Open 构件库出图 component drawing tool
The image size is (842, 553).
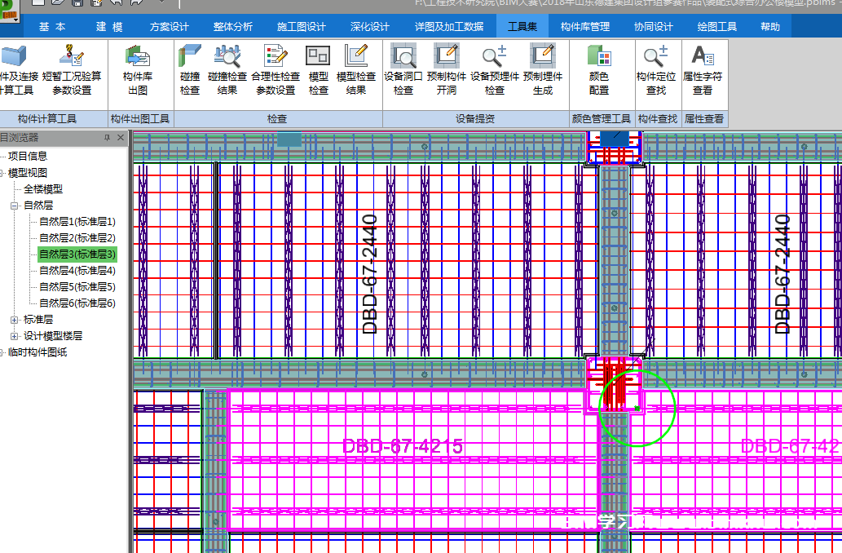click(138, 69)
